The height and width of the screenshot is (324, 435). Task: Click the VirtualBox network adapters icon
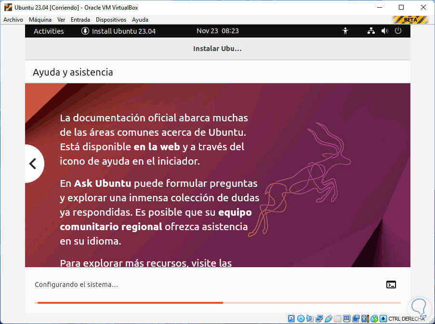319,318
